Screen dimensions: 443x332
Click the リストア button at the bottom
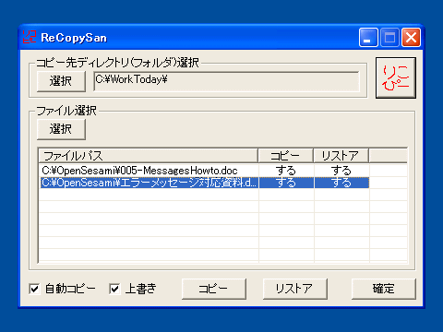pos(295,289)
